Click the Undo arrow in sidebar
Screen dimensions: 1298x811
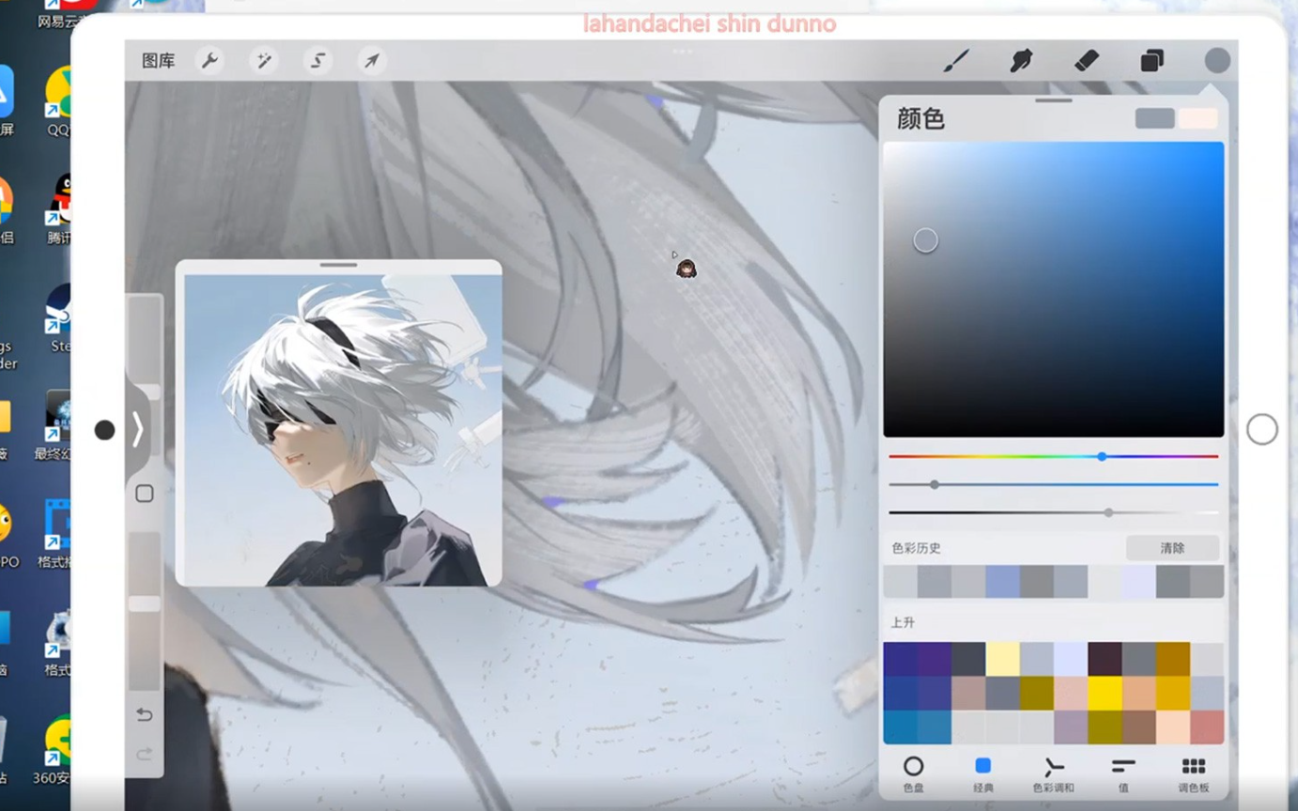tap(145, 715)
